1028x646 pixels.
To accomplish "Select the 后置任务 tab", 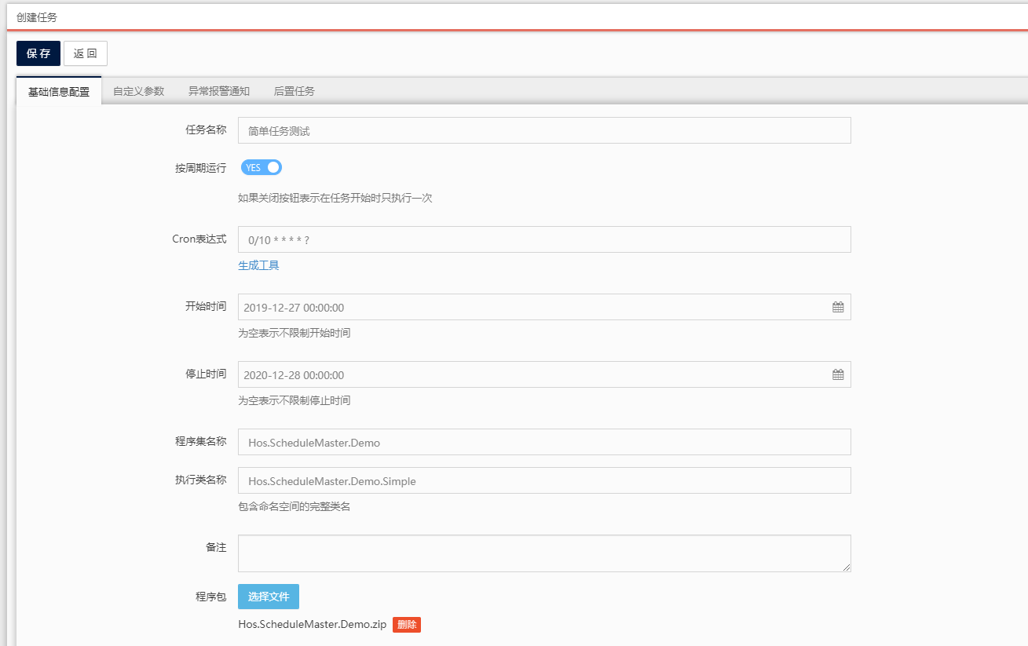I will (x=294, y=91).
